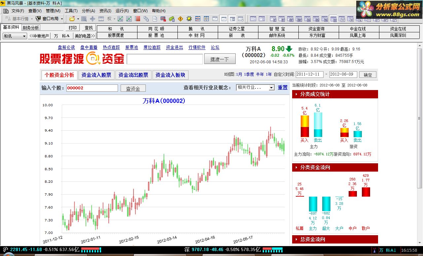Viewport: 423px width, 256px height.
Task: Open the 热点追踪 link
Action: pos(111,48)
